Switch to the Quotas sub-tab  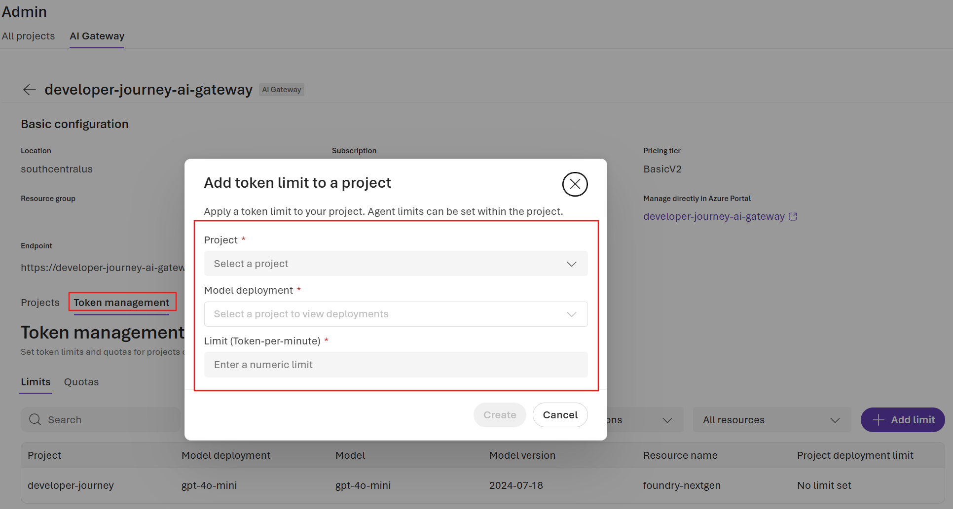(81, 382)
